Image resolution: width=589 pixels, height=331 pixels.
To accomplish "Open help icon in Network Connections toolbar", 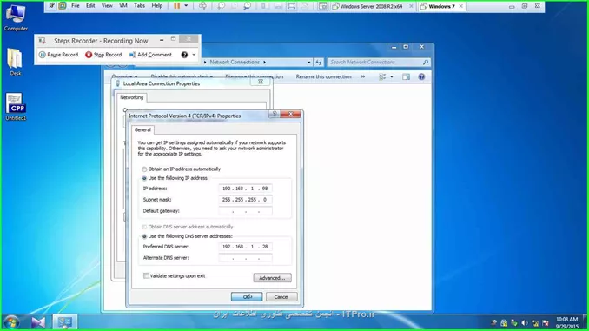I will (x=421, y=76).
